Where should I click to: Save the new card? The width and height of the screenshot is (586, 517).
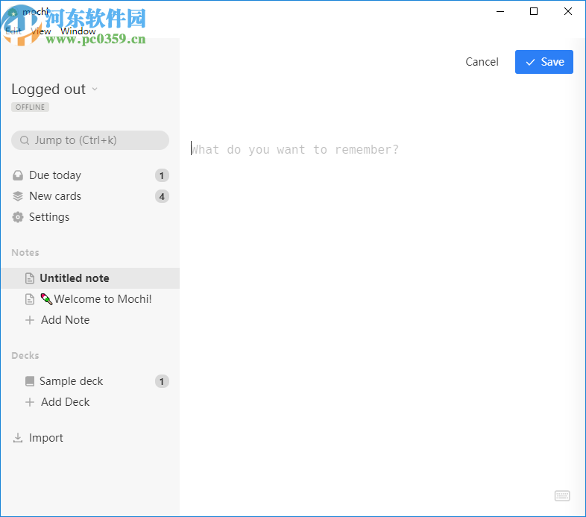point(544,62)
